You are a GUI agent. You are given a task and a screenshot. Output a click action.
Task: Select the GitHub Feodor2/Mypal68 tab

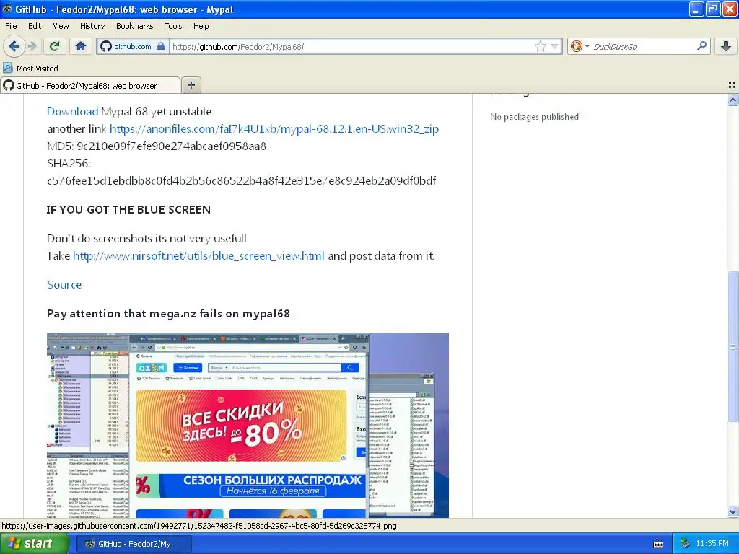[90, 85]
